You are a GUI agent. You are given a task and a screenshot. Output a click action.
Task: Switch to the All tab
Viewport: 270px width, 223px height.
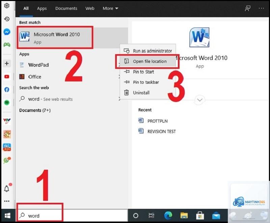26,8
